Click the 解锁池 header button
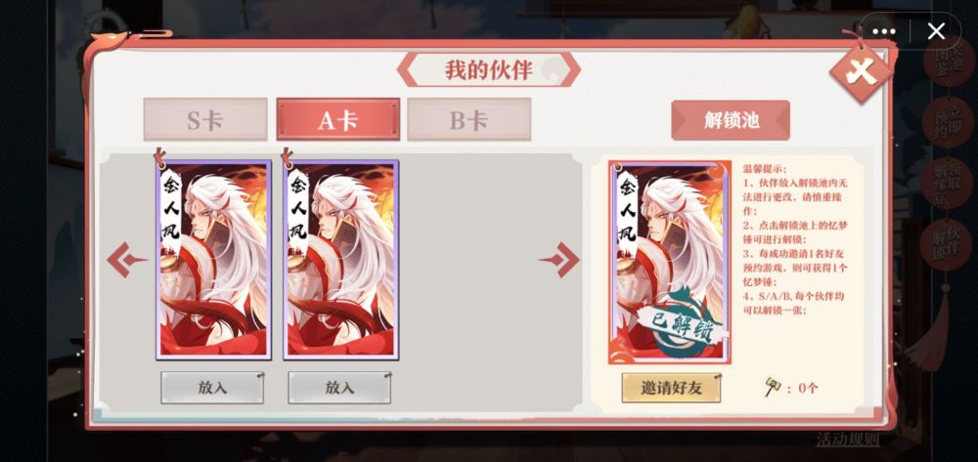978x462 pixels. coord(731,119)
